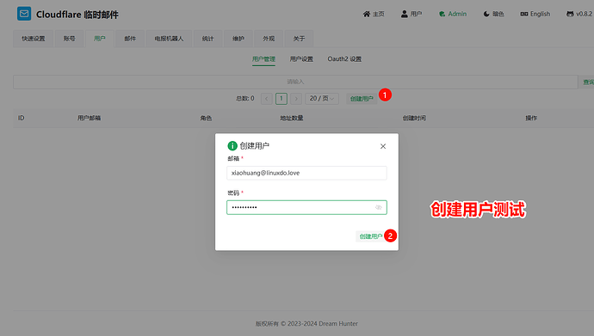Close the 创建用户 dialog
Image resolution: width=594 pixels, height=336 pixels.
(x=383, y=146)
